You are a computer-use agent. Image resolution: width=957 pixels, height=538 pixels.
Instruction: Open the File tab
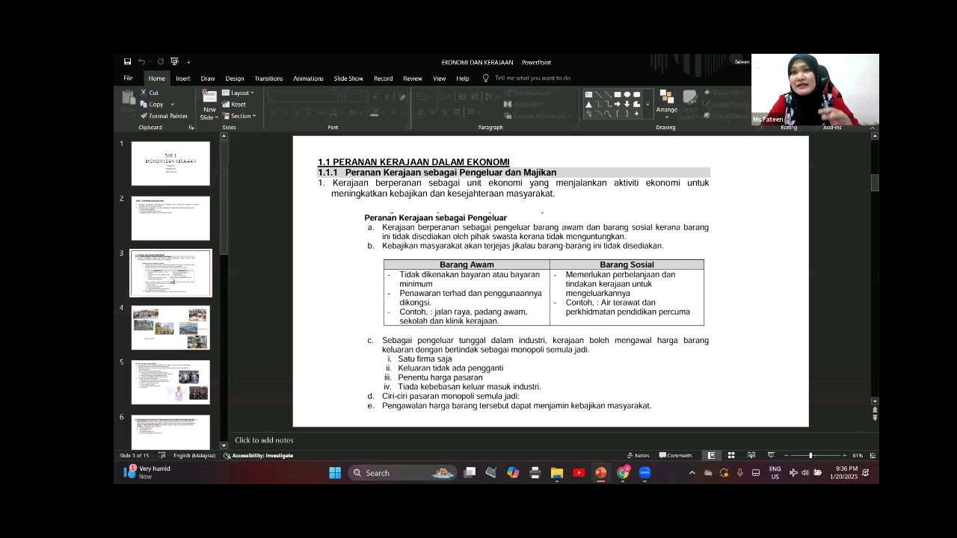click(128, 78)
